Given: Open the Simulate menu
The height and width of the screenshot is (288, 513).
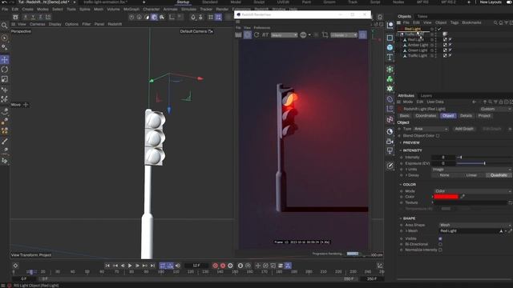Looking at the screenshot, I should (x=189, y=9).
